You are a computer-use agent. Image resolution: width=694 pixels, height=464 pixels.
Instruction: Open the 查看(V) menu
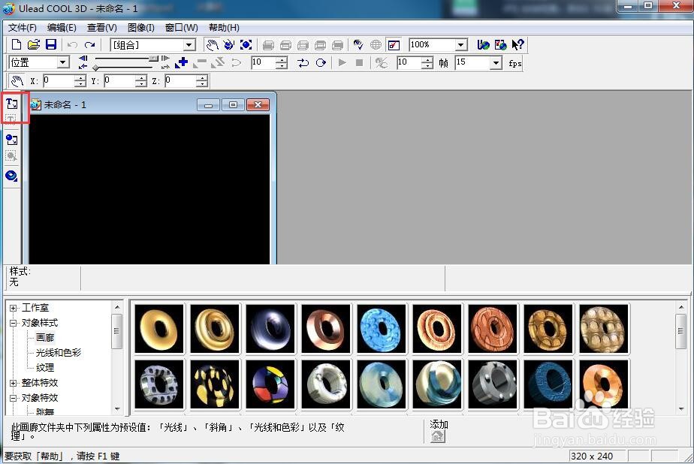(102, 28)
